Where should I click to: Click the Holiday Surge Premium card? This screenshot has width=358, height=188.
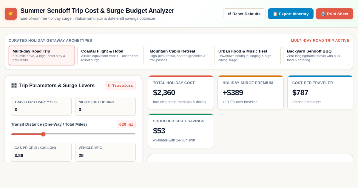251,93
